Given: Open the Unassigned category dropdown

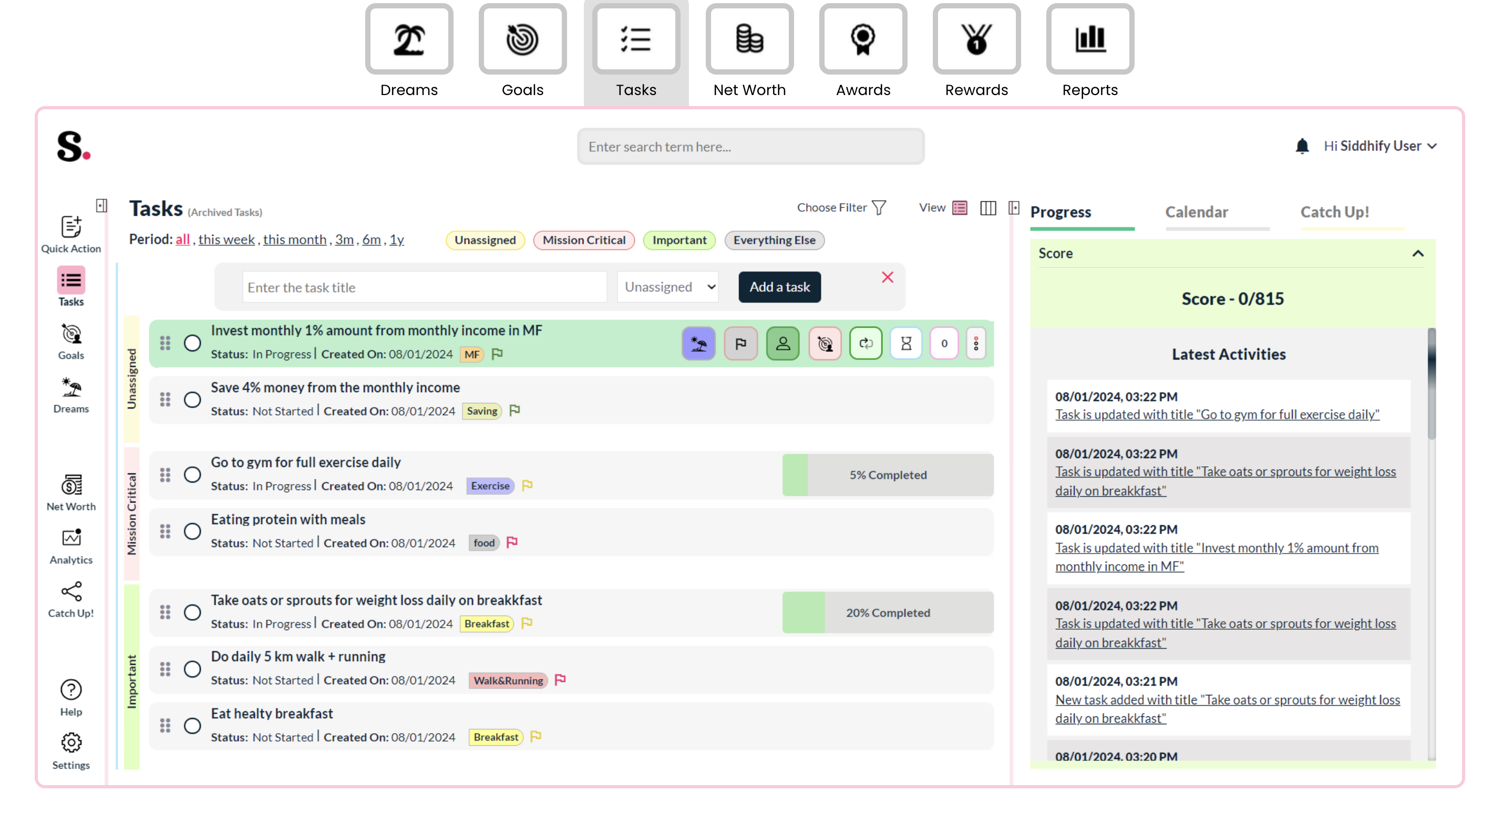Looking at the screenshot, I should click(668, 287).
